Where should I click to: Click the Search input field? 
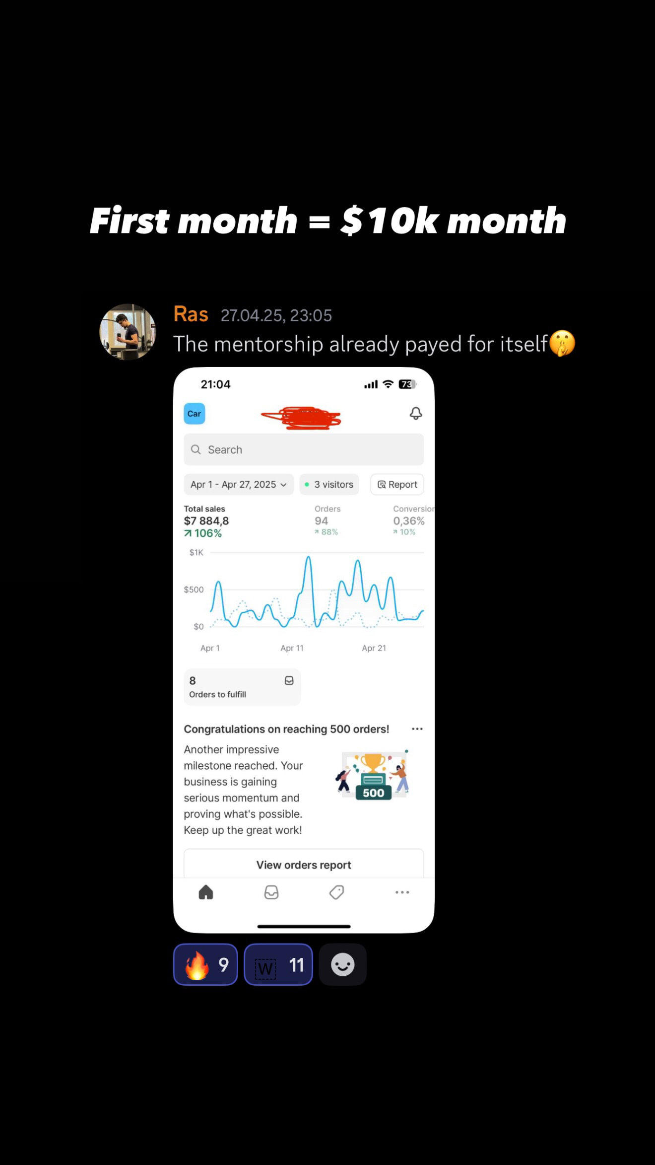pos(304,449)
